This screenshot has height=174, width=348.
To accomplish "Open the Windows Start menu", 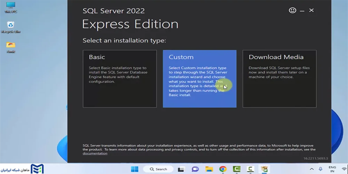I will pyautogui.click(x=134, y=169).
